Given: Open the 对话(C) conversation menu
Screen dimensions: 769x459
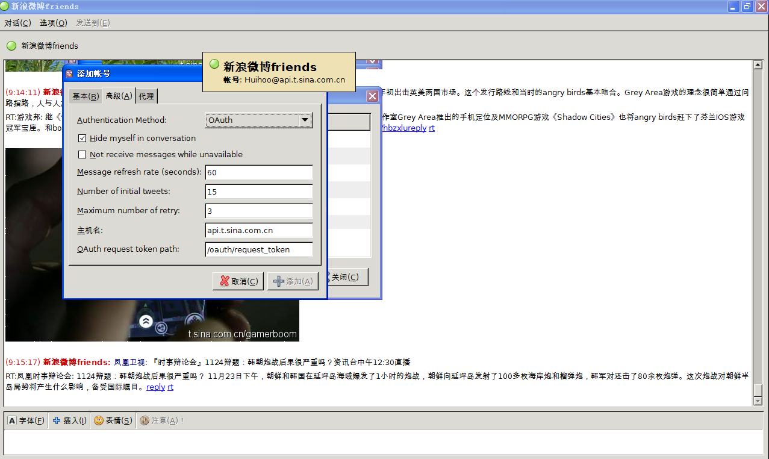Looking at the screenshot, I should [17, 23].
